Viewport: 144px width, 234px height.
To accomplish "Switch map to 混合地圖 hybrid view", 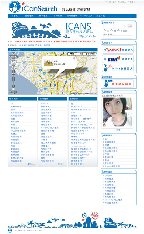I will (92, 54).
